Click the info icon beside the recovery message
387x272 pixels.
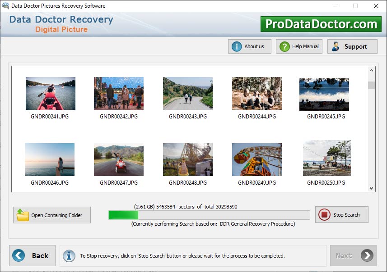(x=69, y=255)
